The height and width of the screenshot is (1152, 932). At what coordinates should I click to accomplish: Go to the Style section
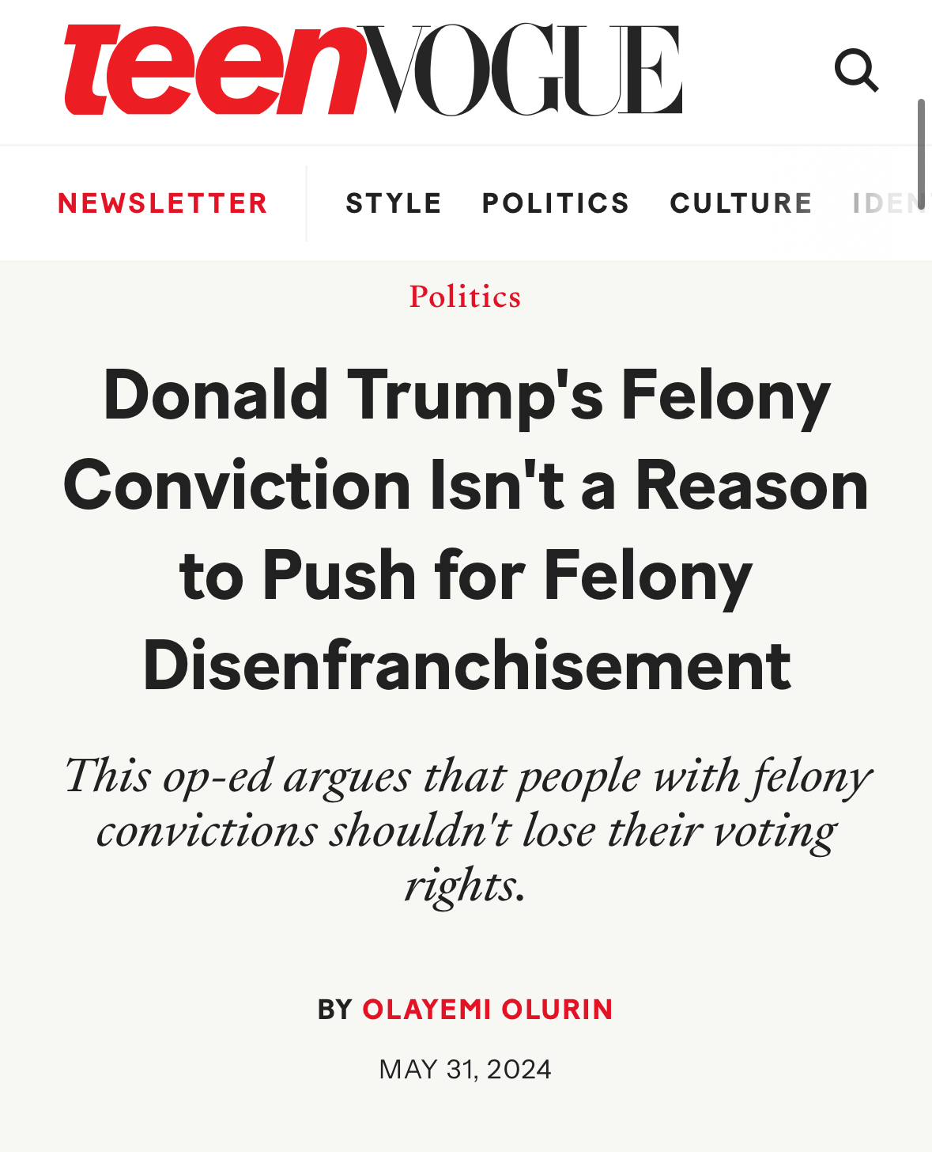tap(394, 203)
